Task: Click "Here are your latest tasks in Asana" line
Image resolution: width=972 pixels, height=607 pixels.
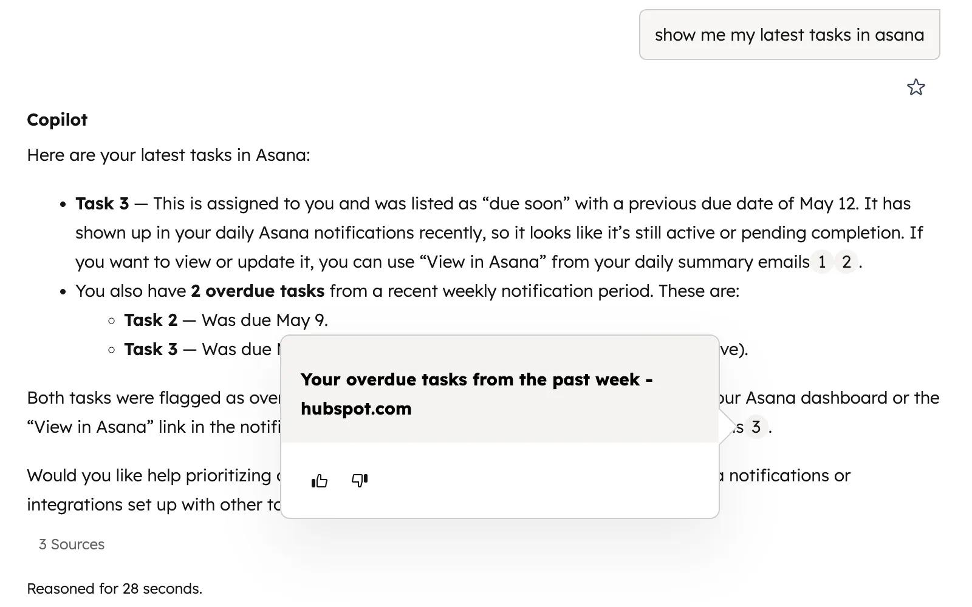Action: click(x=168, y=155)
